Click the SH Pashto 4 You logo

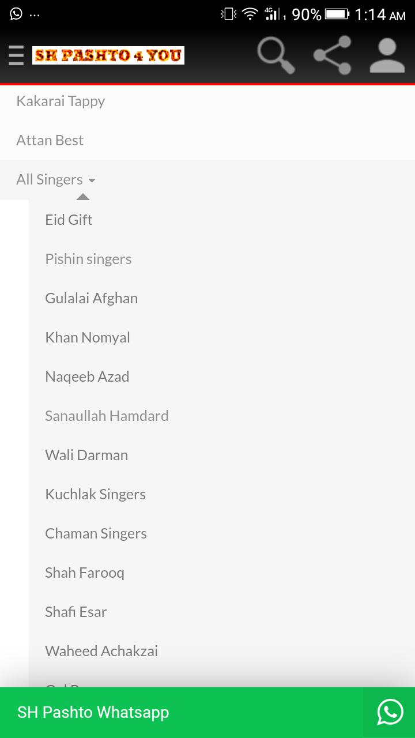tap(108, 55)
